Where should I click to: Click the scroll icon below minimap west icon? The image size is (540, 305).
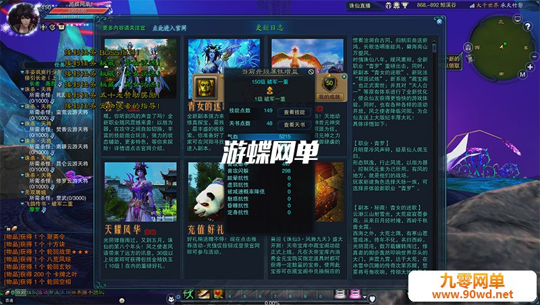[x=469, y=58]
